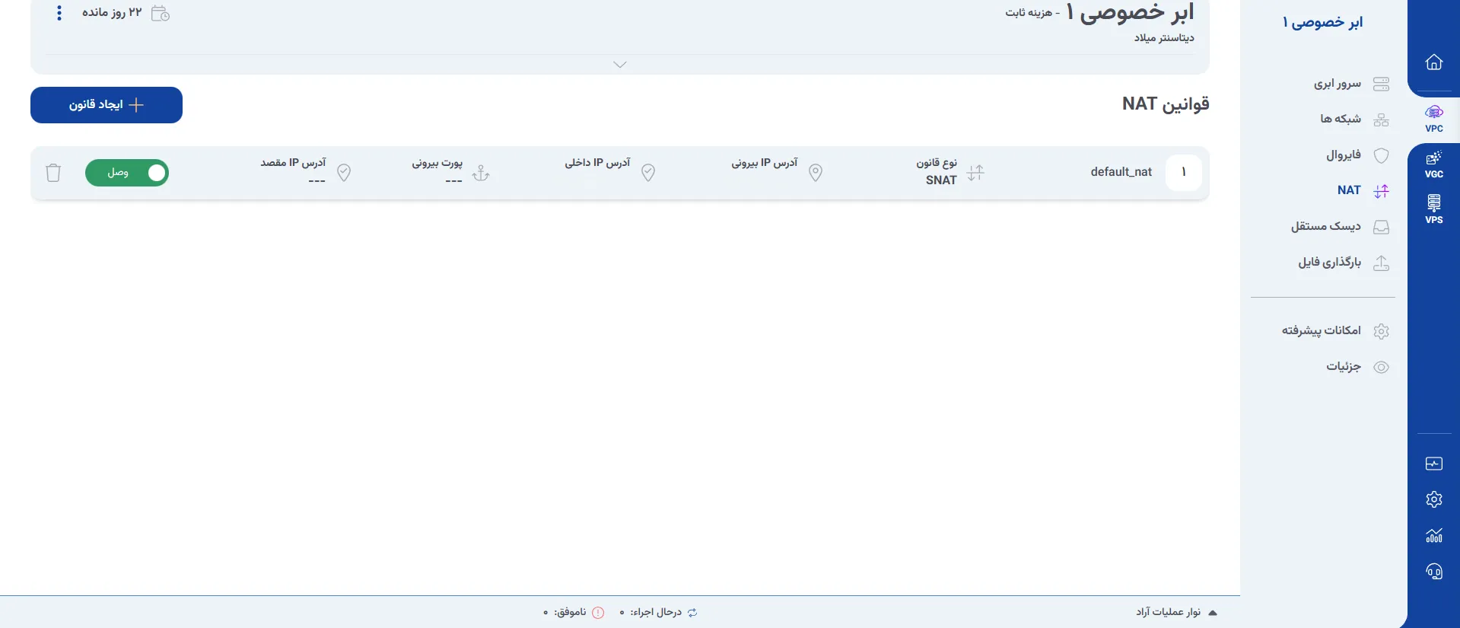This screenshot has height=628, width=1460.
Task: Click the running operations refresh icon
Action: pyautogui.click(x=692, y=612)
